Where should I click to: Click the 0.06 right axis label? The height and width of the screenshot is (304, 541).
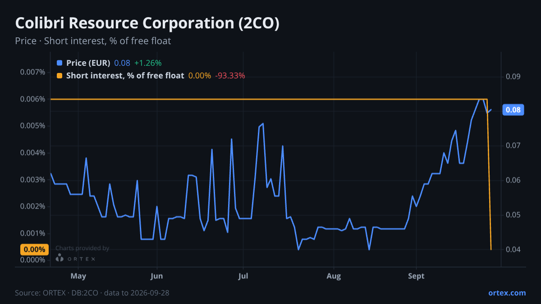[x=513, y=180]
